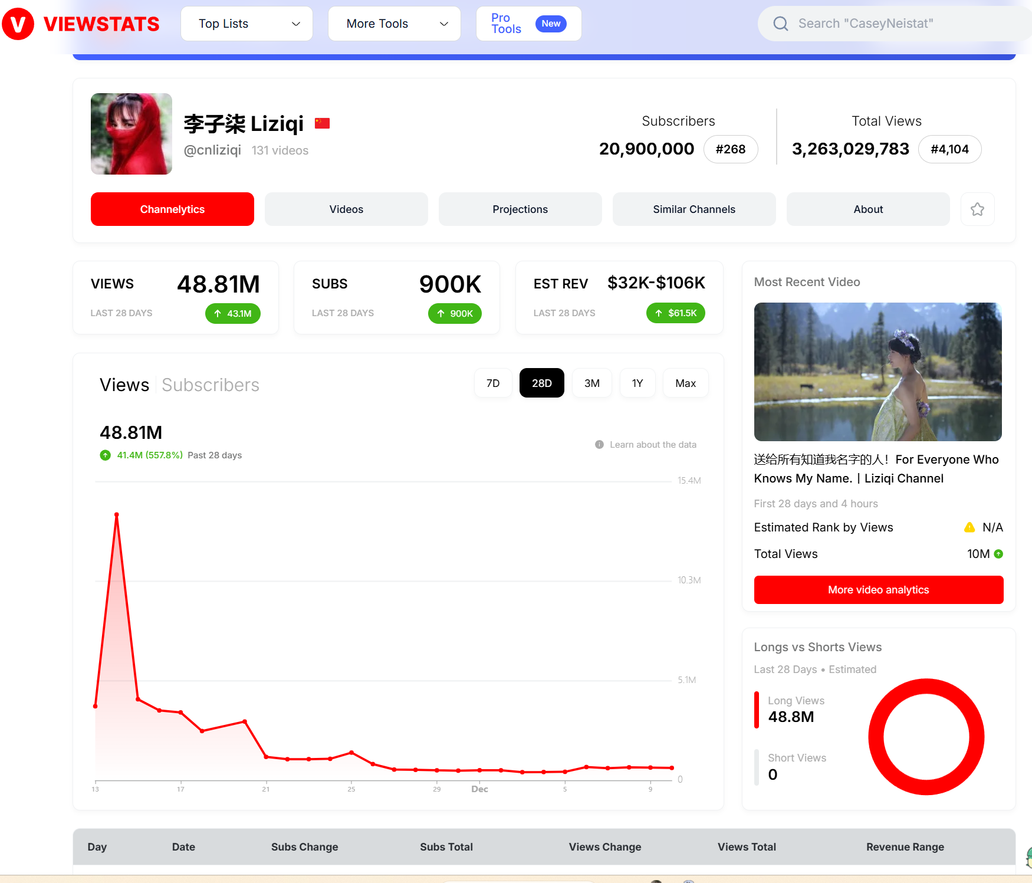Click the search magnifier icon
The height and width of the screenshot is (883, 1032).
(780, 24)
